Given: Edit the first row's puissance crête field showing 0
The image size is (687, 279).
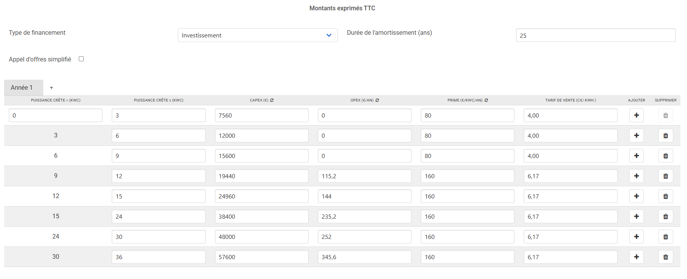Looking at the screenshot, I should [55, 115].
